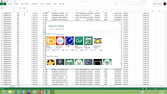Select the black square recently added app
Image resolution: width=167 pixels, height=94 pixels.
click(98, 62)
